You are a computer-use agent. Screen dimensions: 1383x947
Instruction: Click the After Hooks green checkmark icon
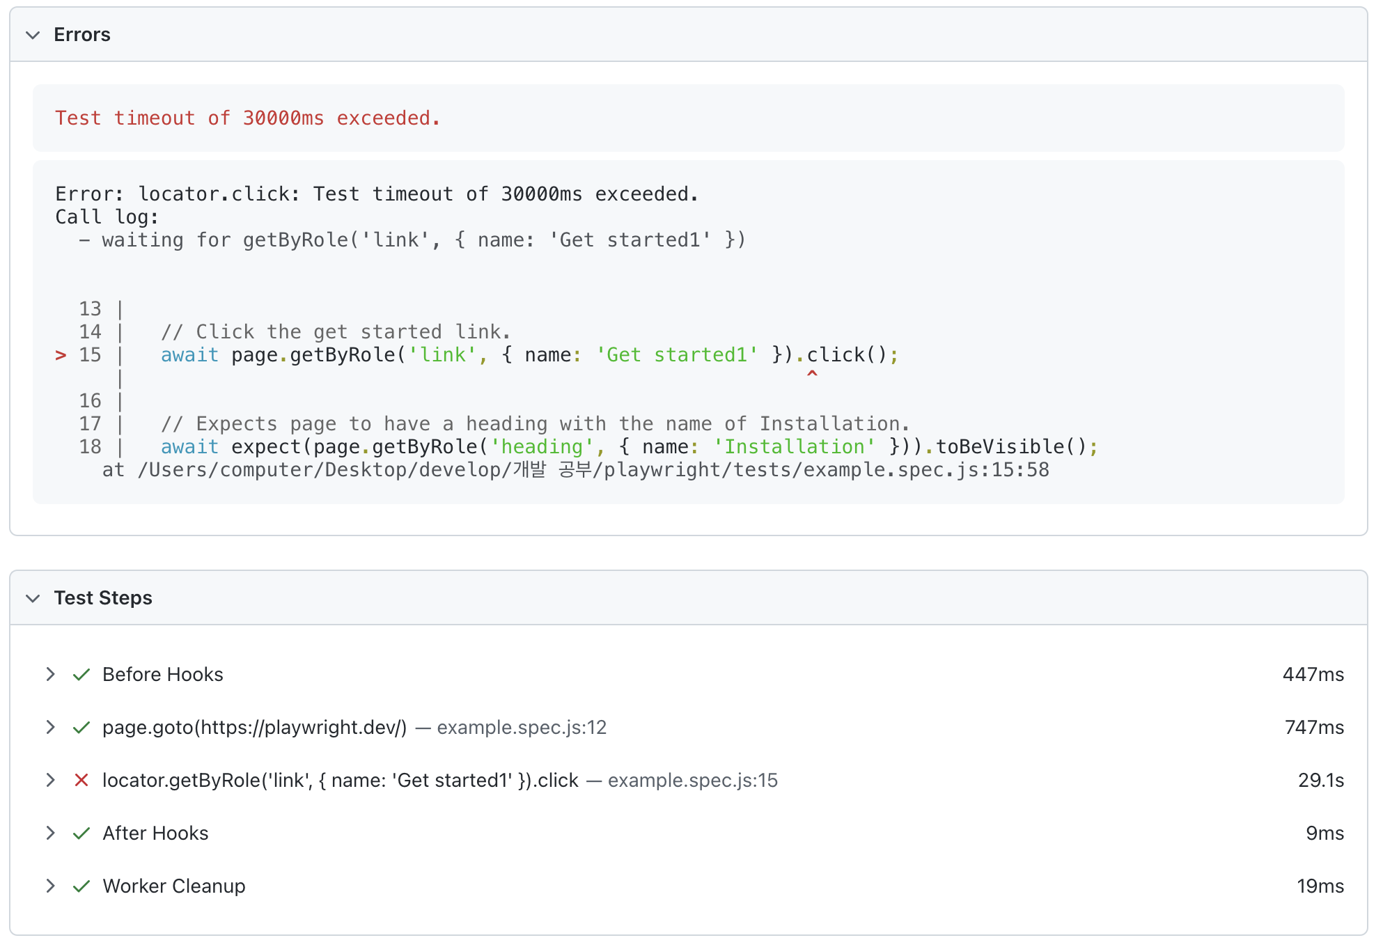point(81,833)
